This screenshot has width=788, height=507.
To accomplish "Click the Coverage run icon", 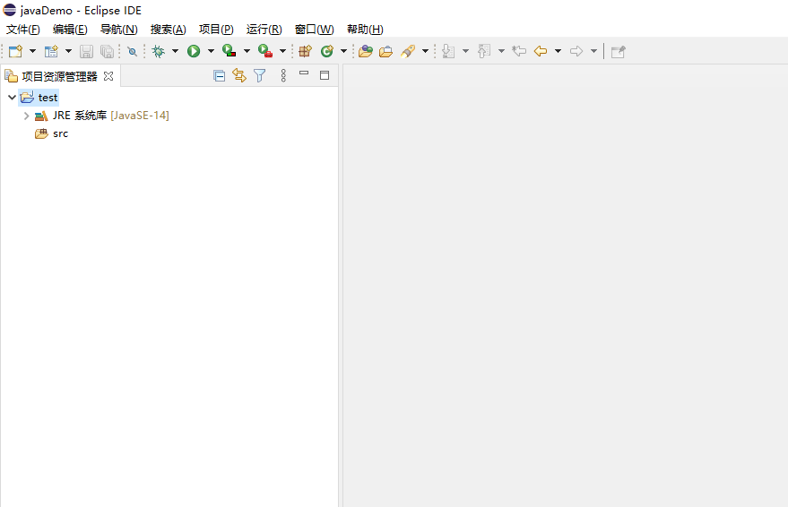I will (x=229, y=51).
